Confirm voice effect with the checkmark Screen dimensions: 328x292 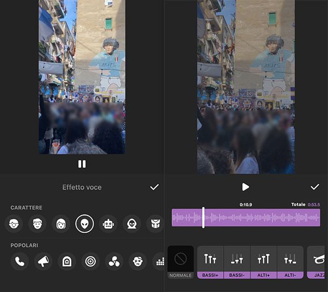point(154,187)
